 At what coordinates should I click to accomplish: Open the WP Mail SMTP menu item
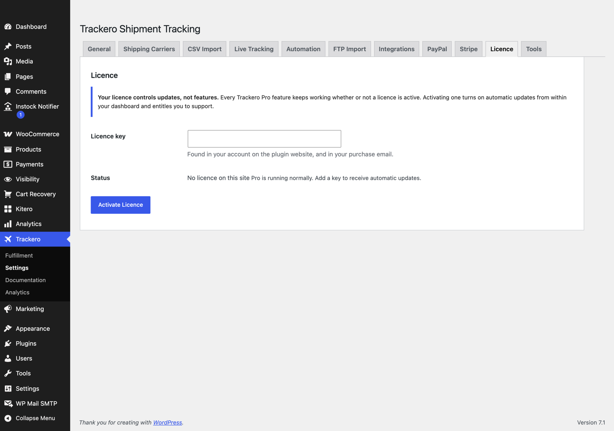click(35, 403)
